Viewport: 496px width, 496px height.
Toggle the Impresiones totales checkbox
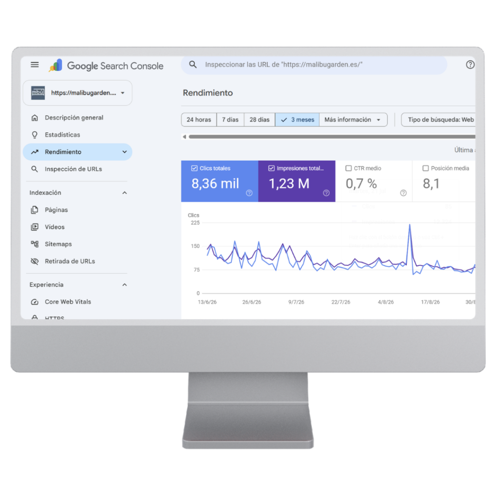[x=271, y=168]
